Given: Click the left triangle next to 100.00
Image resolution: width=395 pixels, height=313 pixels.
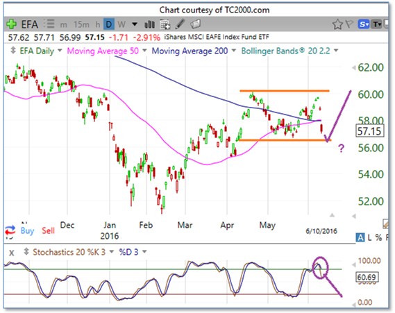Looking at the screenshot, I should (353, 264).
